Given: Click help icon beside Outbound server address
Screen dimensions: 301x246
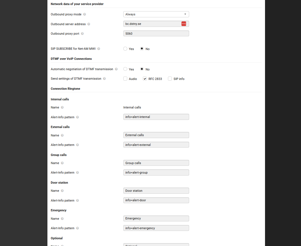Looking at the screenshot, I should tap(89, 24).
